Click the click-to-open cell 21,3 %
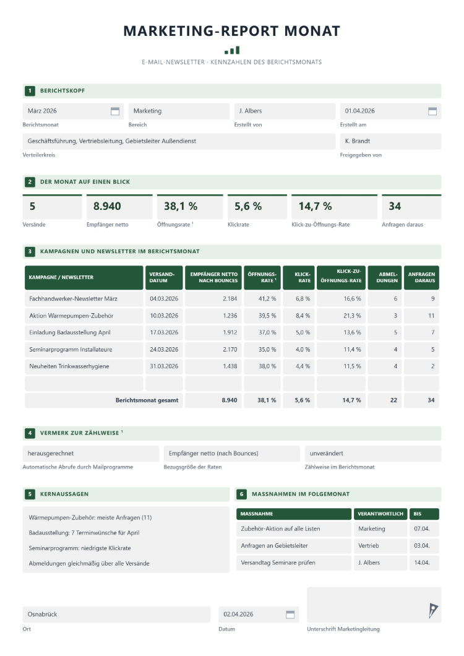The width and height of the screenshot is (464, 656). click(341, 316)
